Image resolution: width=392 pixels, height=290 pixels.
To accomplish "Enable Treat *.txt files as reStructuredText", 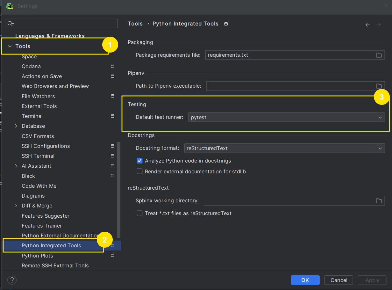I will (x=139, y=213).
